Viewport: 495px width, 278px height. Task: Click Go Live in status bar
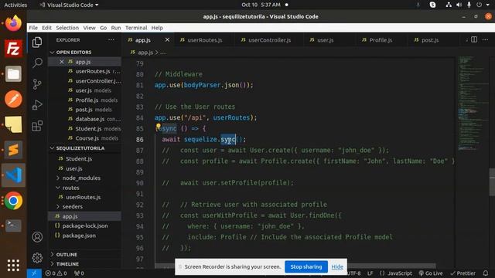coord(431,273)
